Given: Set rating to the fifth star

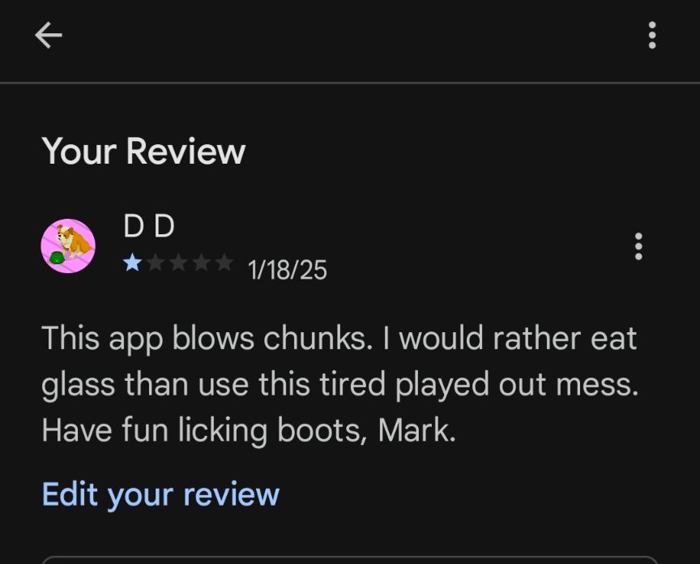Looking at the screenshot, I should [x=224, y=263].
